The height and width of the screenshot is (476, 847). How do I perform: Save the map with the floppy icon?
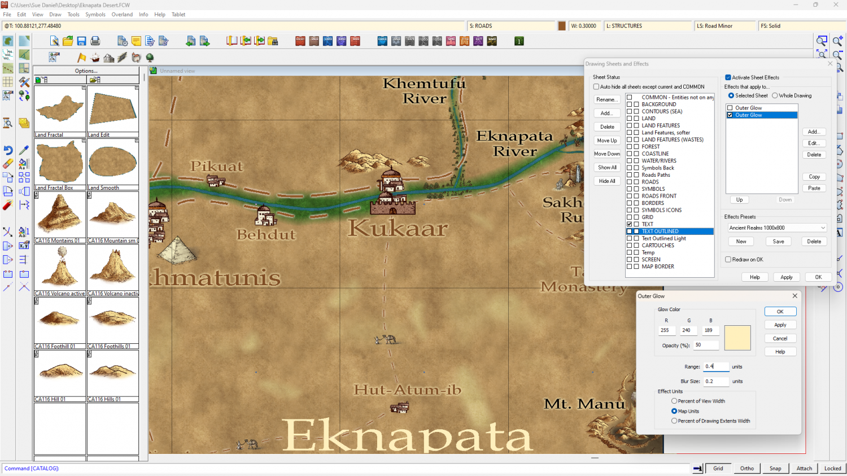(82, 41)
